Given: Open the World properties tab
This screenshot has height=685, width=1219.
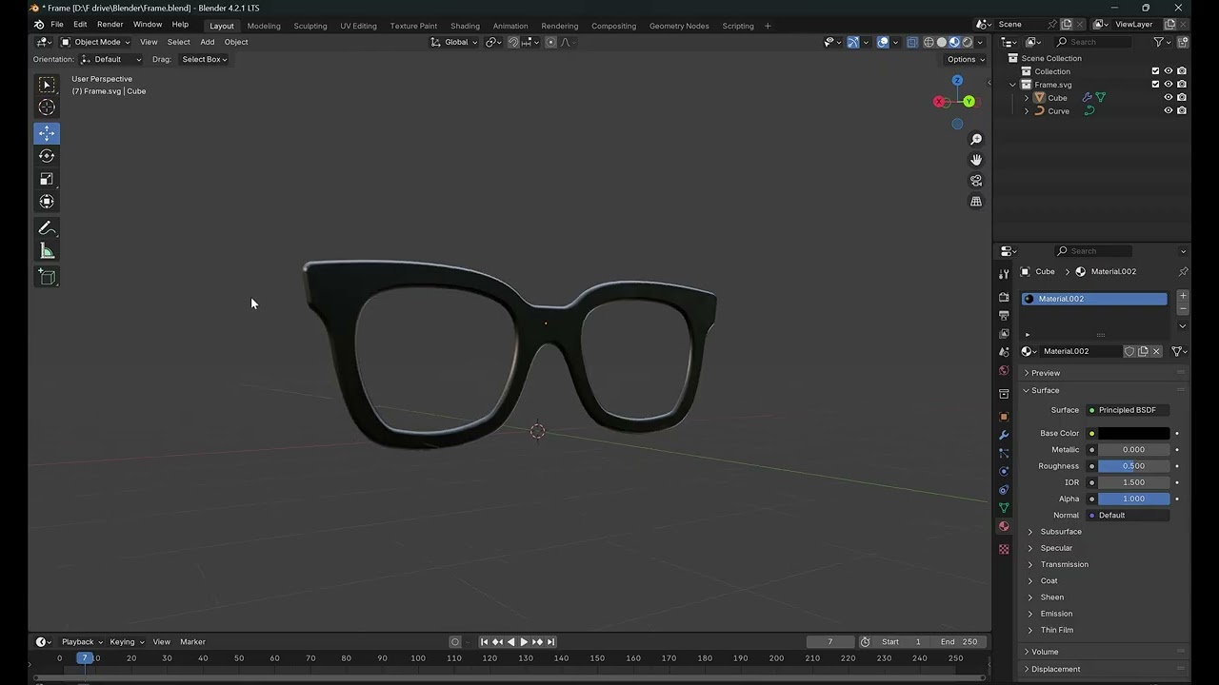Looking at the screenshot, I should coord(1004,371).
